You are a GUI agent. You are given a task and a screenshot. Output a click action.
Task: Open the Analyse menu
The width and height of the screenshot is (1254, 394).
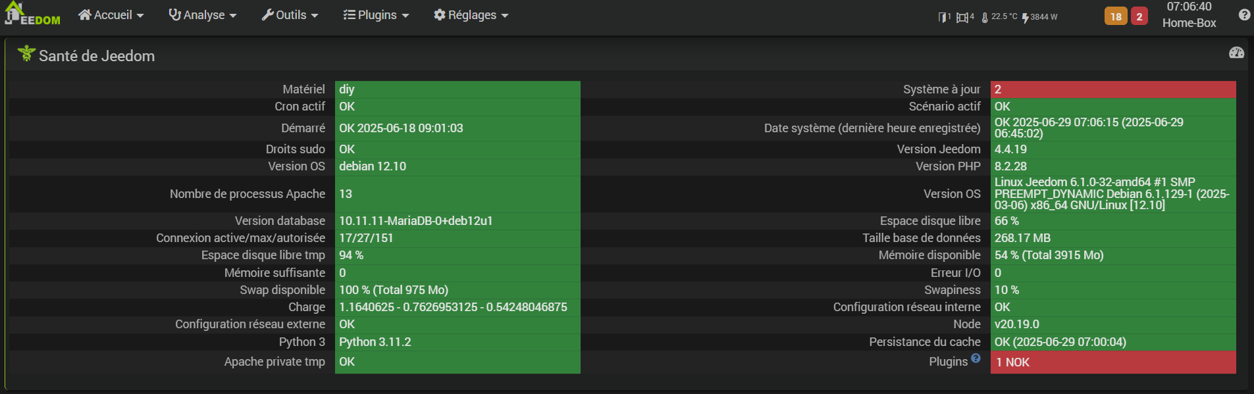pyautogui.click(x=203, y=14)
